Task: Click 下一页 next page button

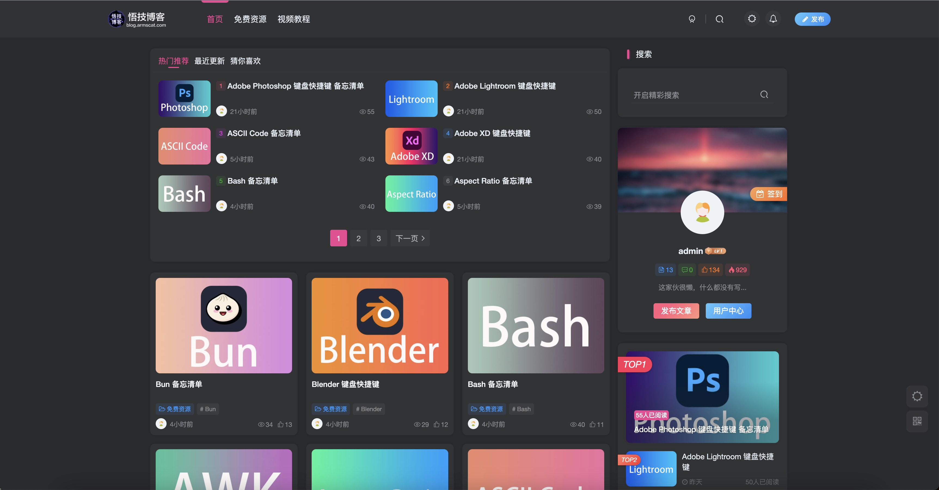Action: tap(410, 238)
